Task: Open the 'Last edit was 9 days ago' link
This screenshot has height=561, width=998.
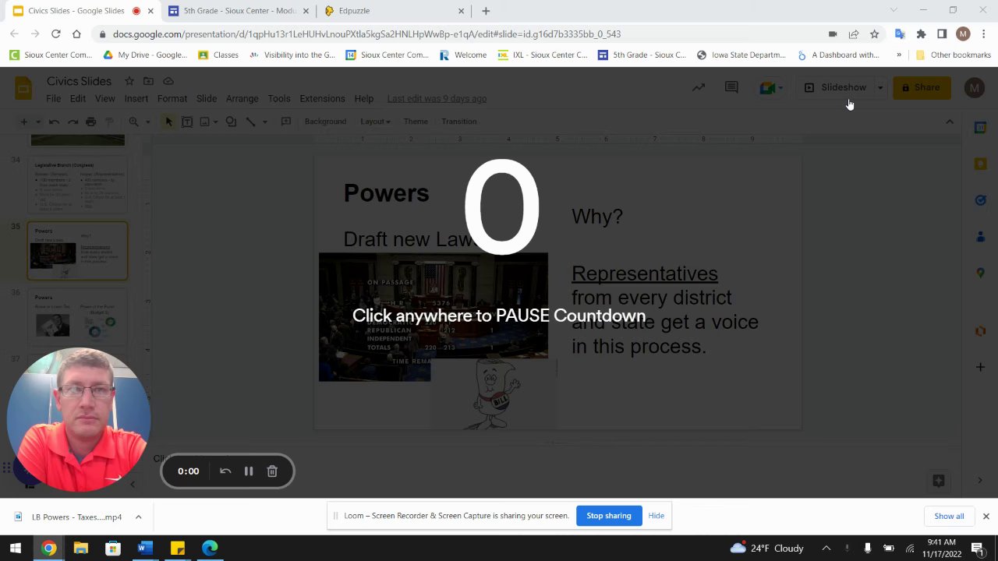Action: [437, 99]
